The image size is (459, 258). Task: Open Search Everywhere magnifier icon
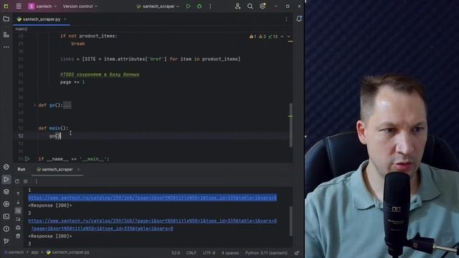[x=250, y=6]
